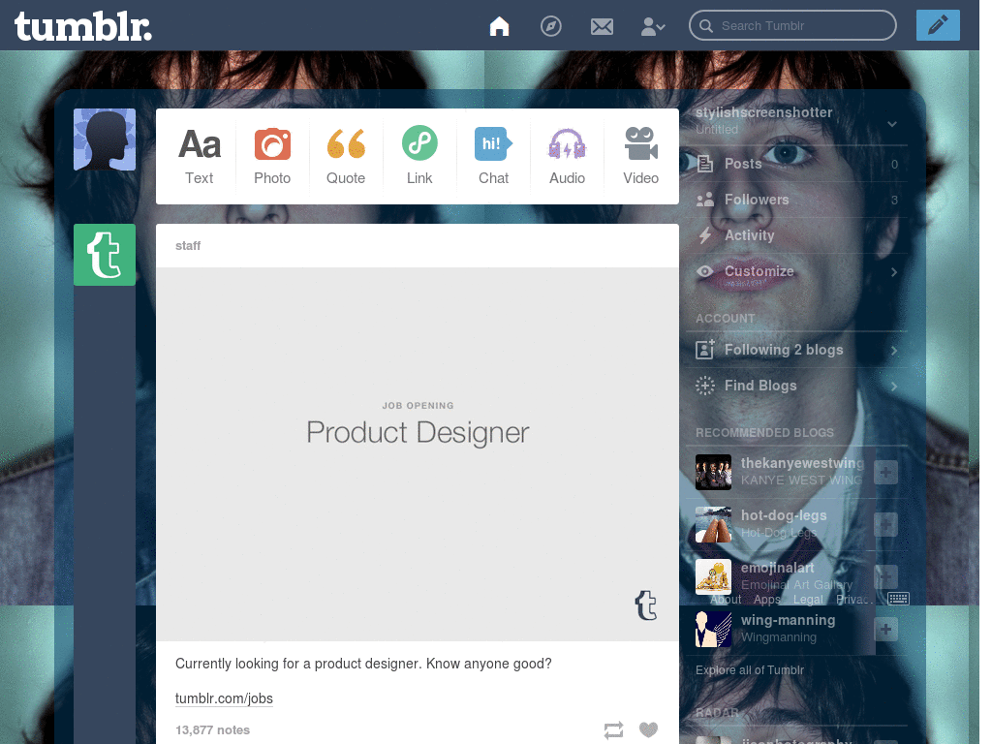992x744 pixels.
Task: Open Customize in the sidebar
Action: tap(797, 271)
